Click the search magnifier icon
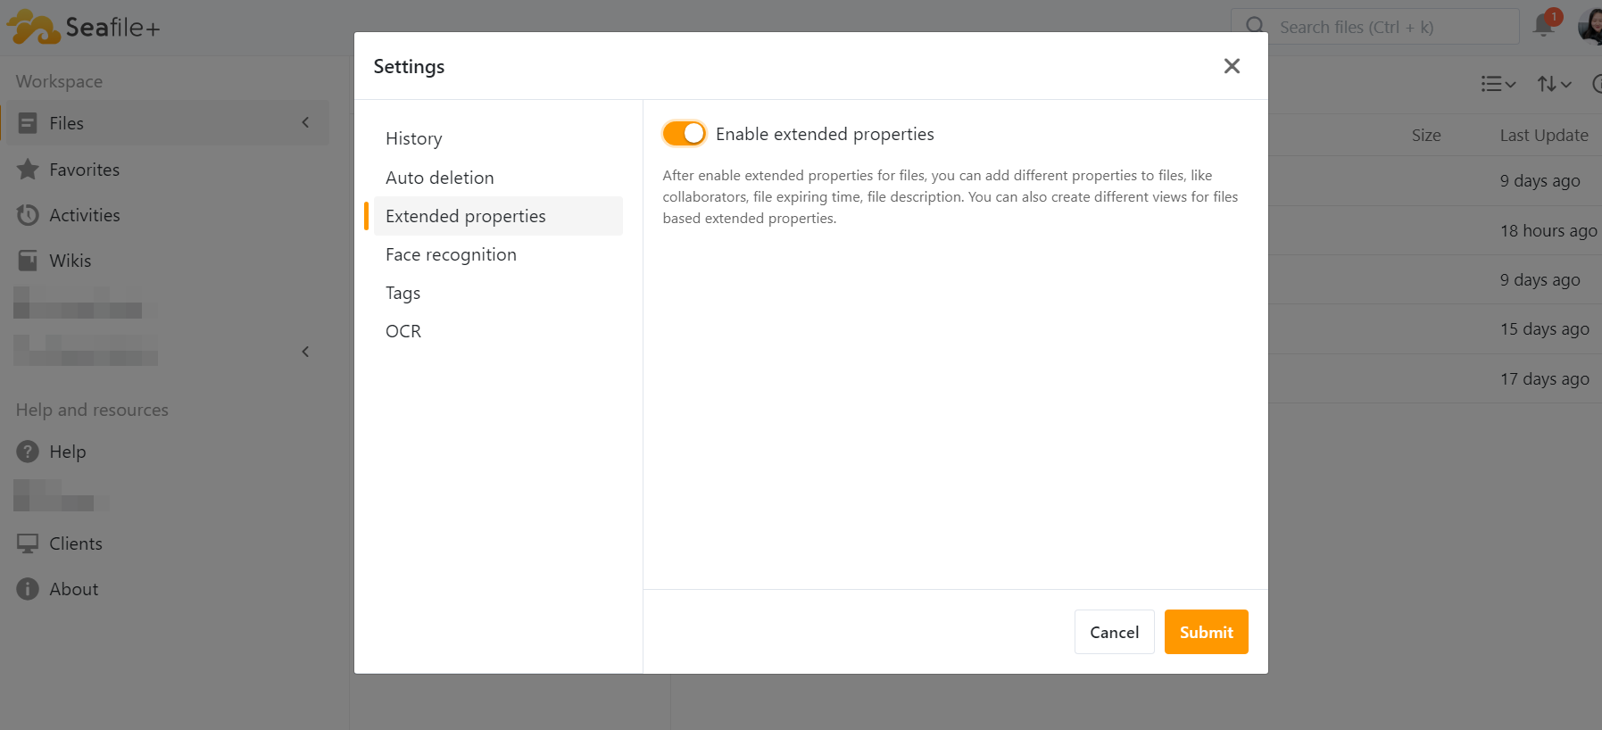Image resolution: width=1602 pixels, height=730 pixels. [x=1255, y=26]
